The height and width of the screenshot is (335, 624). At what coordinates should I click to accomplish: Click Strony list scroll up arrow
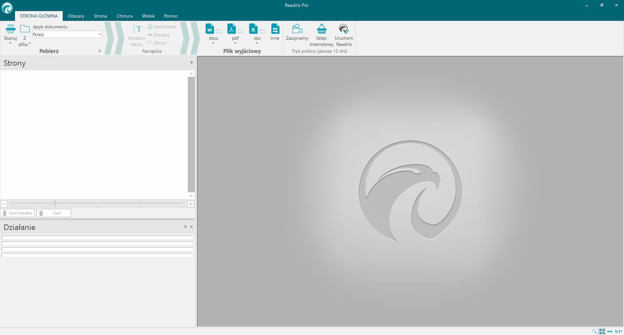pos(191,74)
